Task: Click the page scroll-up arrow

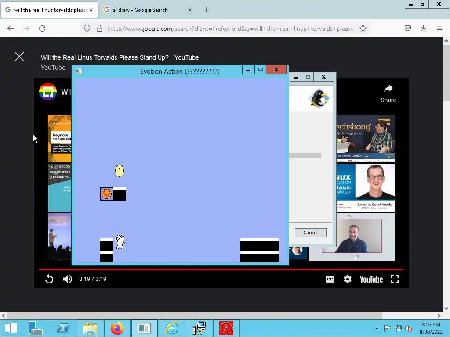Action: [446, 41]
